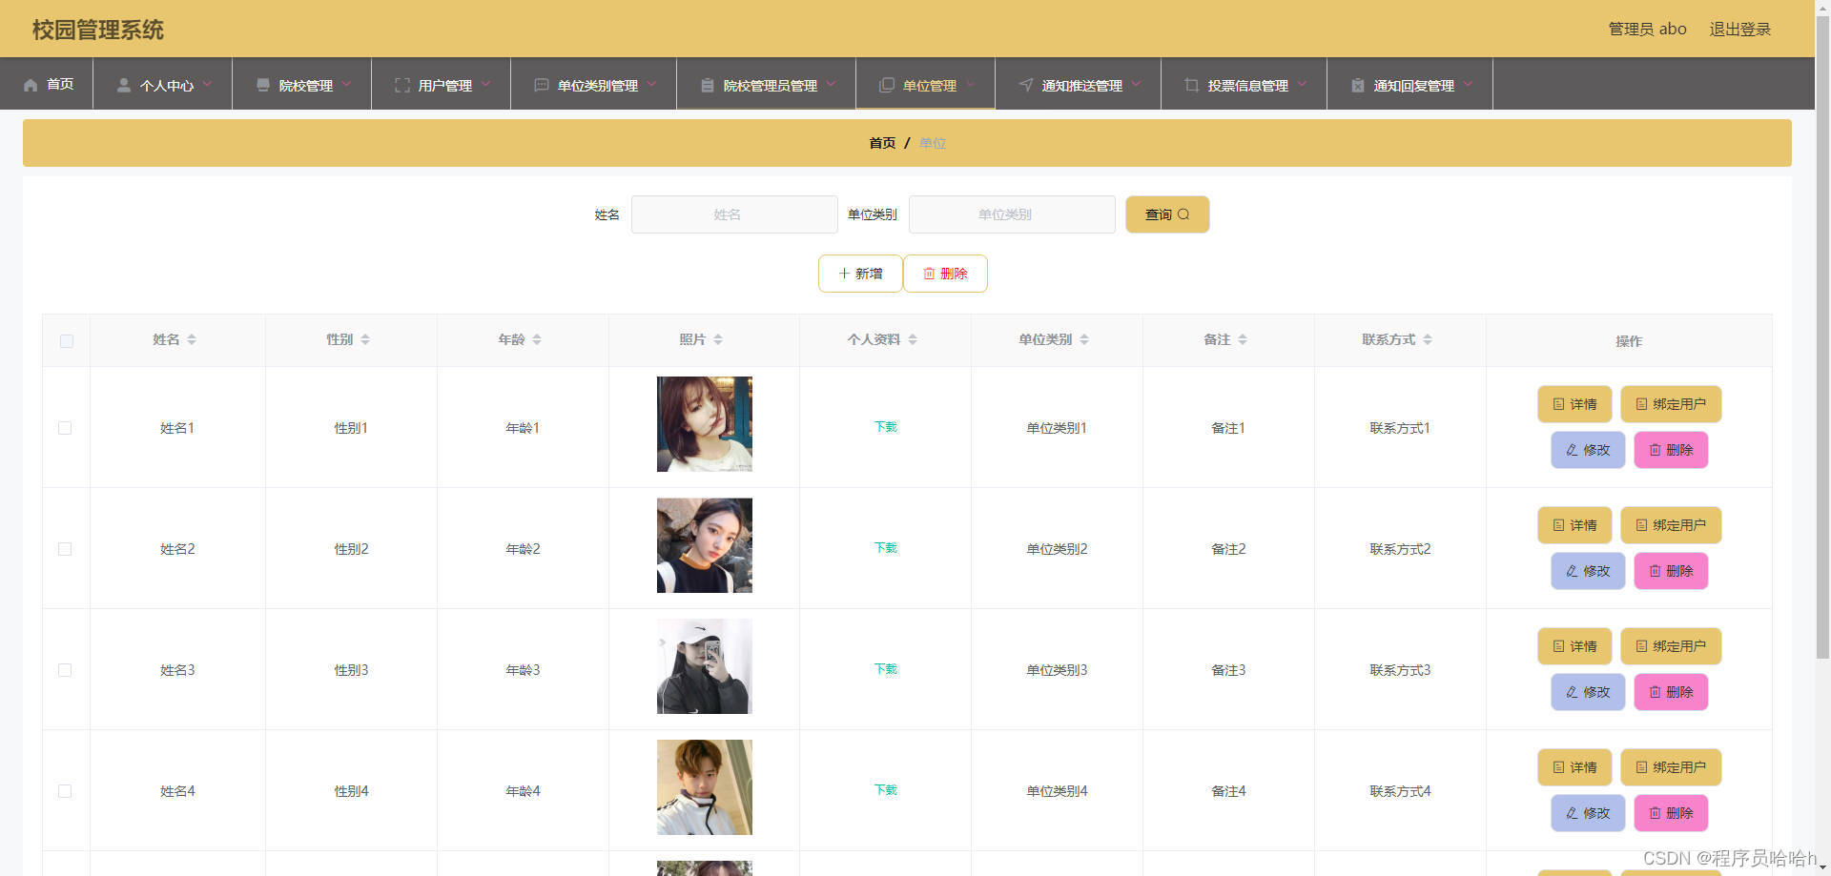The width and height of the screenshot is (1831, 876).
Task: Open the 单位管理 menu label
Action: point(930,85)
